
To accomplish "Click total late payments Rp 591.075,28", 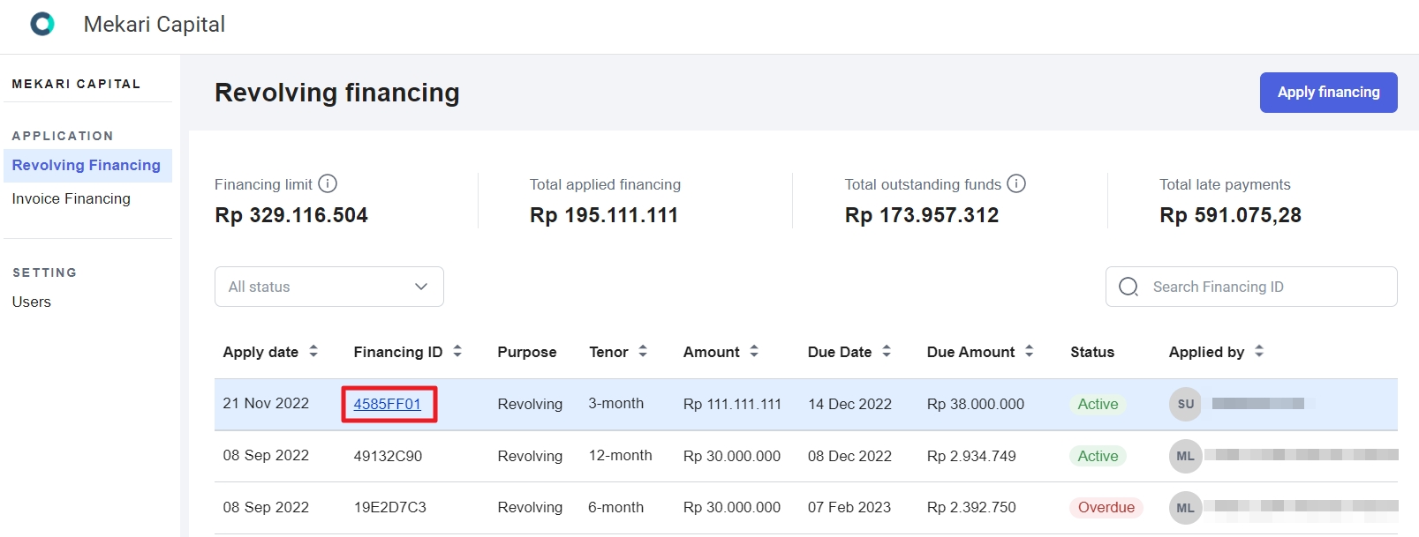I will click(x=1230, y=215).
